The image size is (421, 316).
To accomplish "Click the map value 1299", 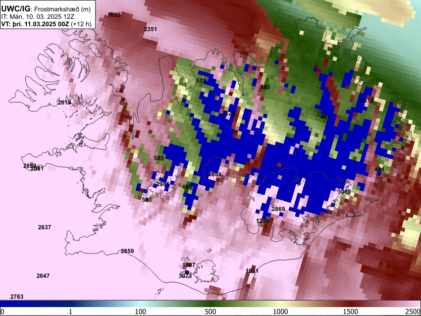I will click(x=263, y=221).
